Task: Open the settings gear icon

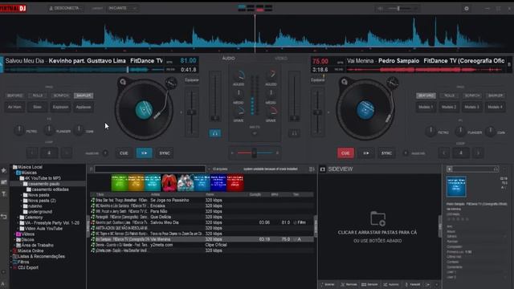Action: pos(467,9)
